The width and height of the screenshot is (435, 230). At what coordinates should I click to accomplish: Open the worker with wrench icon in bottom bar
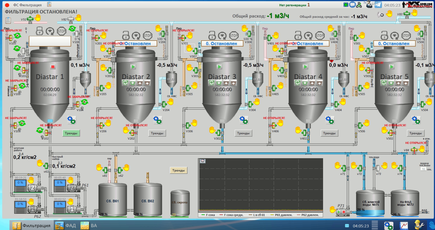tap(419, 225)
